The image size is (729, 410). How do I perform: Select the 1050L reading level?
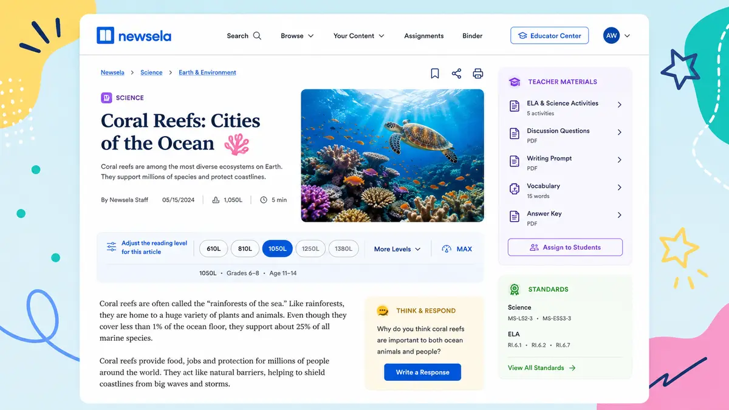(x=278, y=248)
